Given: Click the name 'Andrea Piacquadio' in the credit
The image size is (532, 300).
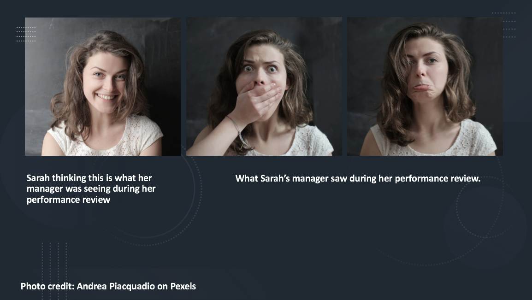Looking at the screenshot, I should pos(116,286).
